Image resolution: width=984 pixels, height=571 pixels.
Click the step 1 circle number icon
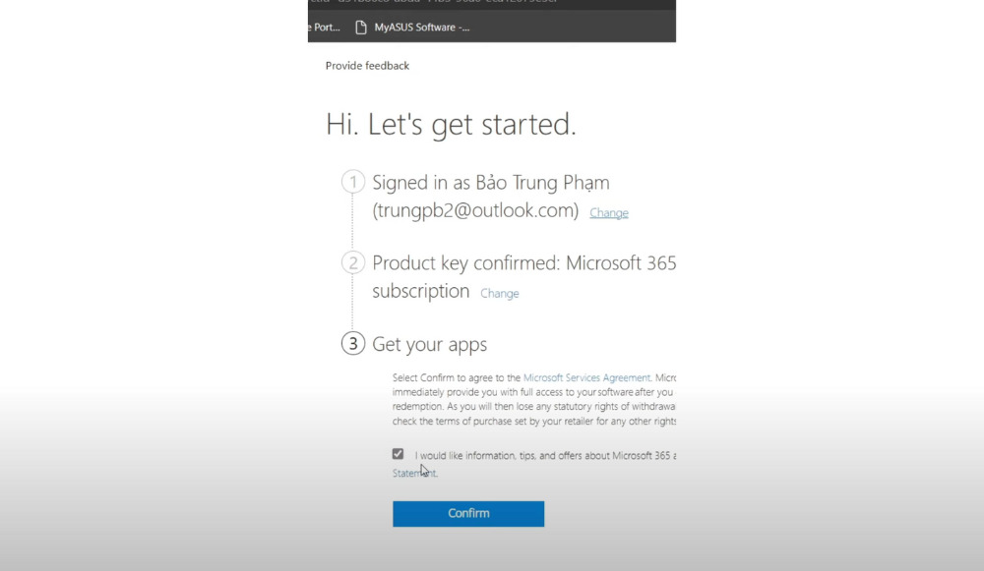pos(352,183)
